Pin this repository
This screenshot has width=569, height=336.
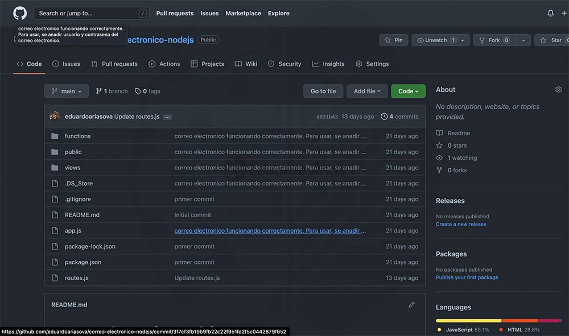394,40
